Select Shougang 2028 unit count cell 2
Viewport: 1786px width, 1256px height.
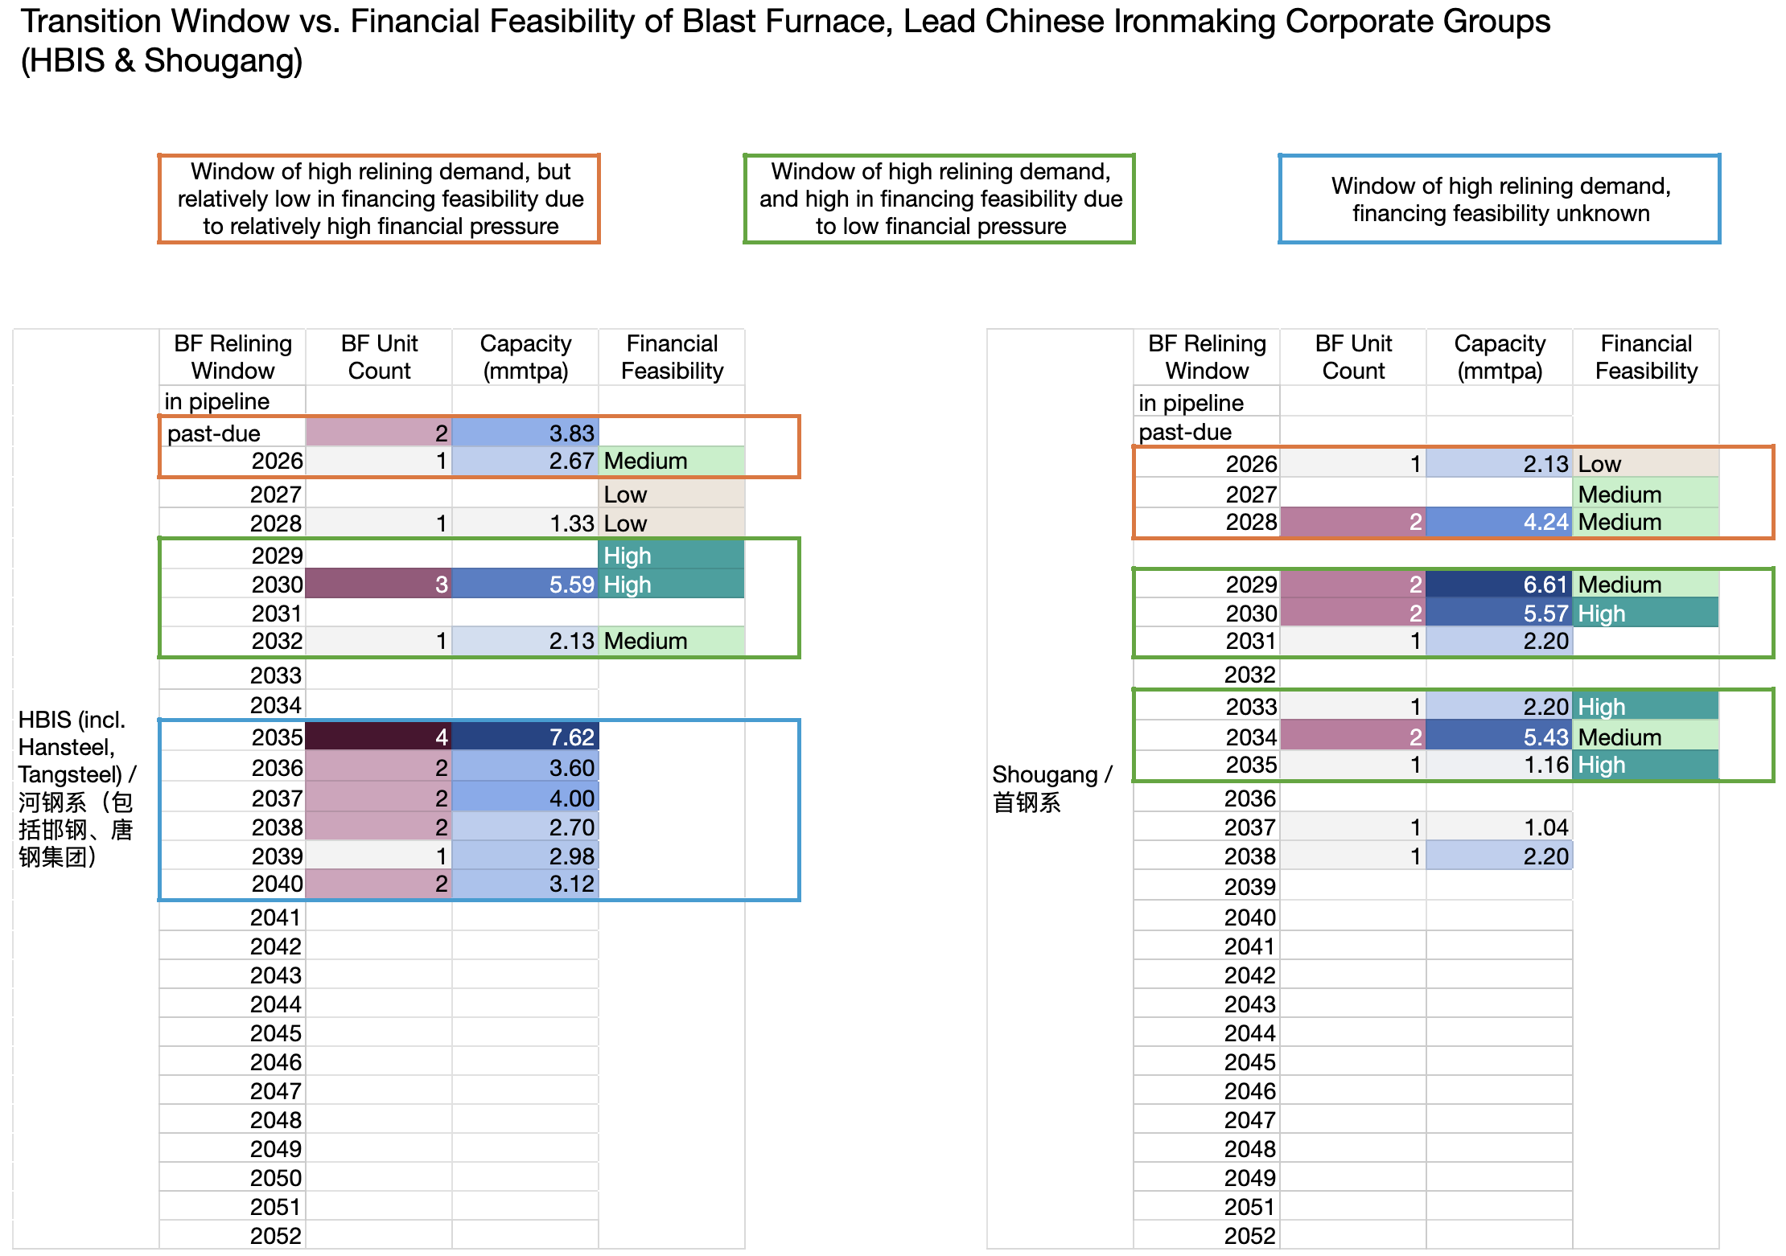(x=1353, y=522)
